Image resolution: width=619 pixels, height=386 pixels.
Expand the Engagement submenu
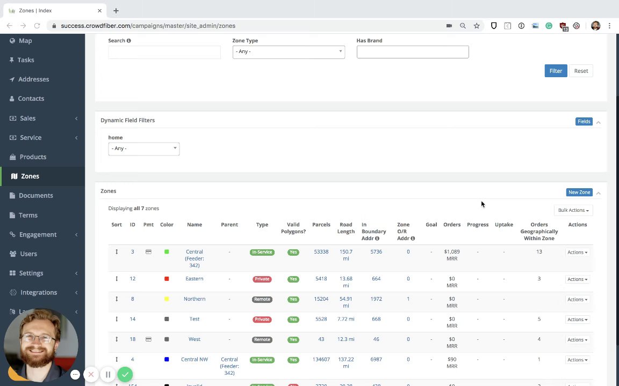(x=42, y=234)
